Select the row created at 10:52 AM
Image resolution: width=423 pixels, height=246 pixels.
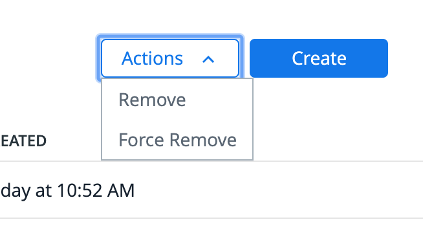211,190
